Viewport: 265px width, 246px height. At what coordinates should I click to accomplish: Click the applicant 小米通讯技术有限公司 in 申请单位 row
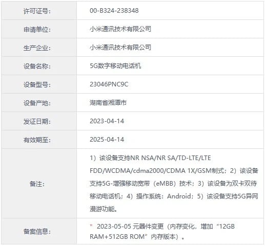click(x=120, y=29)
